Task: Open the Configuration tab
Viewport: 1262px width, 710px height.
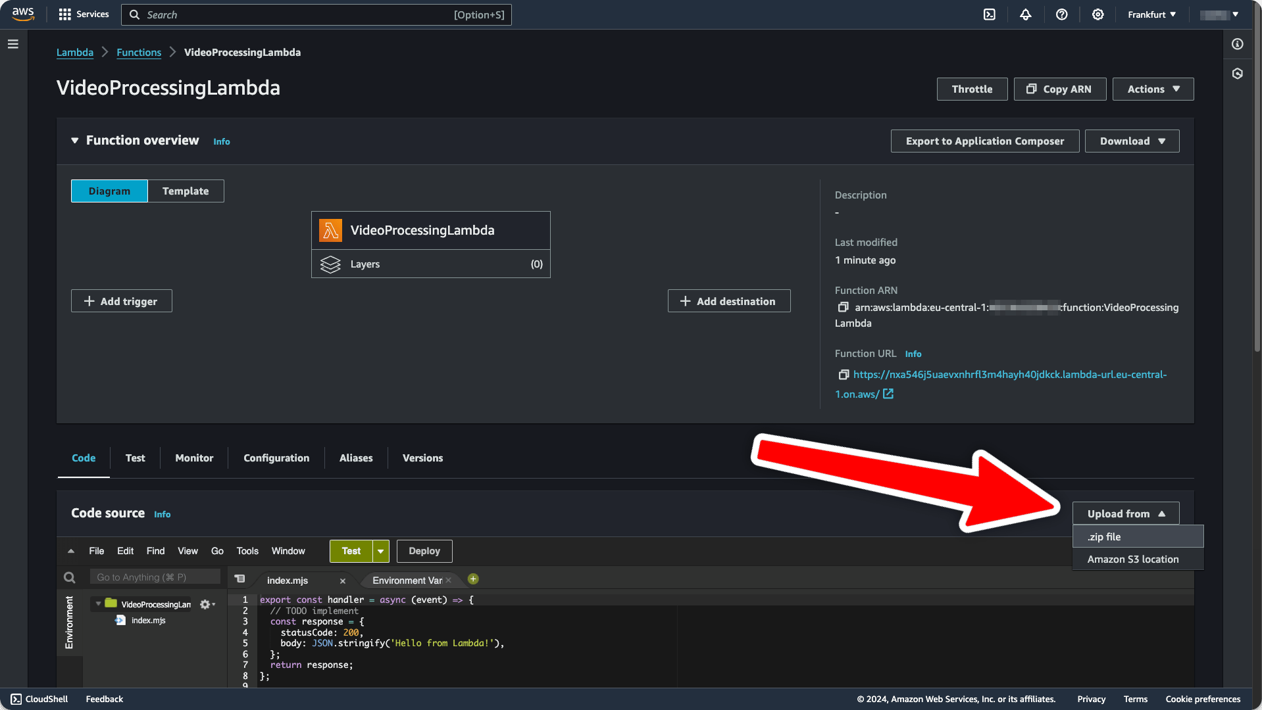Action: 276,458
